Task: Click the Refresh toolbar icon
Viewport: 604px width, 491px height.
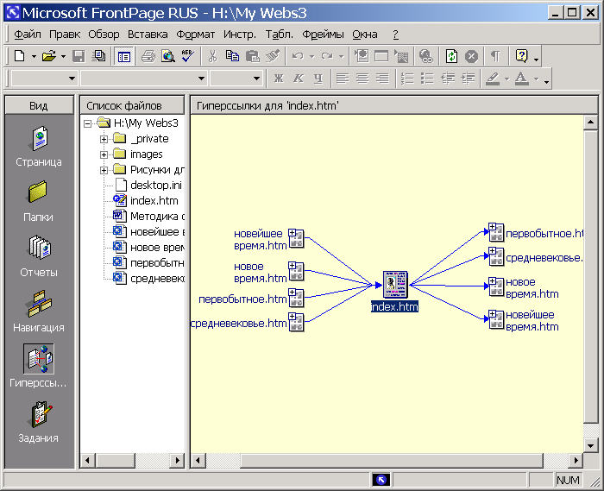Action: pyautogui.click(x=451, y=56)
